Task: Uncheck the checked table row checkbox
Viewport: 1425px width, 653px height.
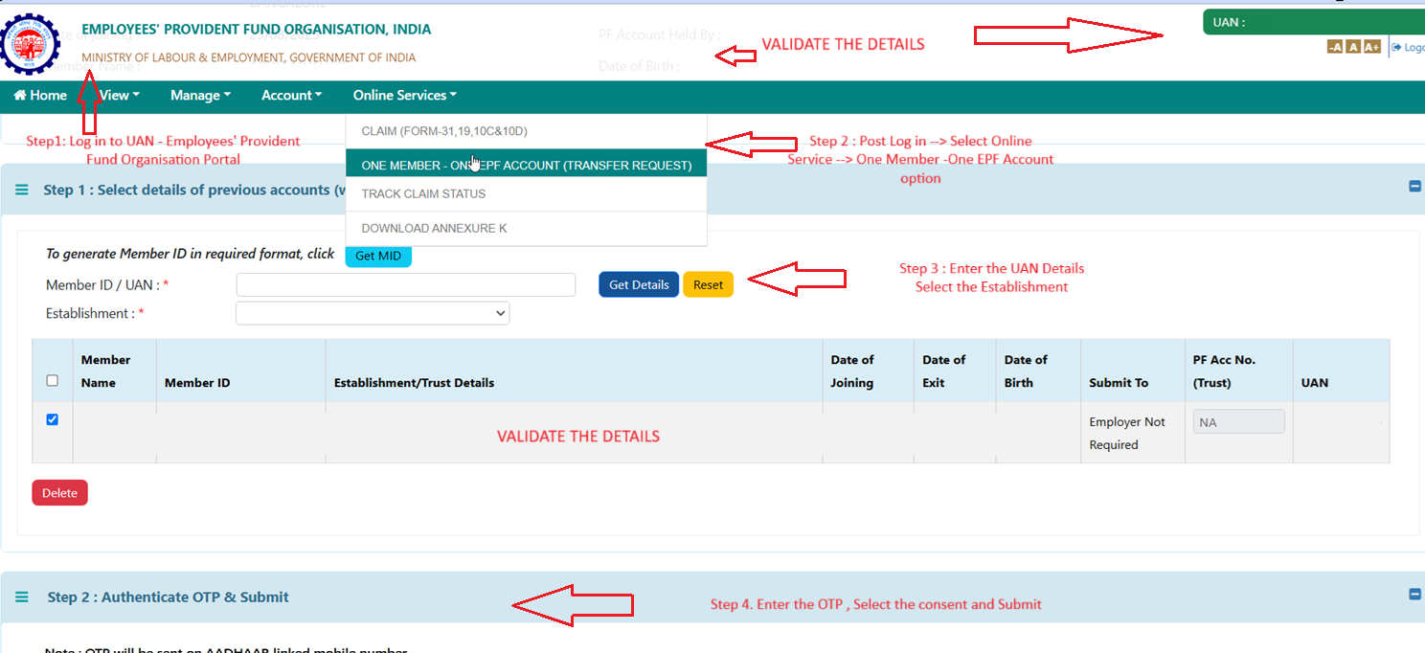Action: click(52, 419)
